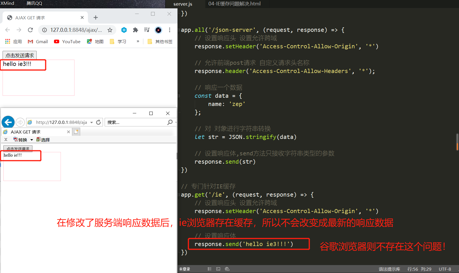Click IE address bar URL
This screenshot has width=459, height=273.
pos(61,122)
